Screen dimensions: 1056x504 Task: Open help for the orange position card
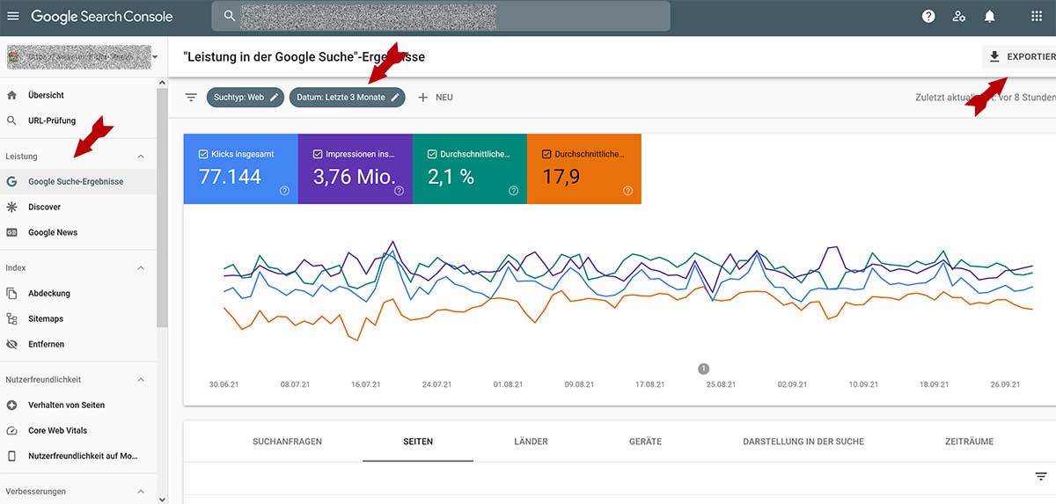click(x=627, y=190)
